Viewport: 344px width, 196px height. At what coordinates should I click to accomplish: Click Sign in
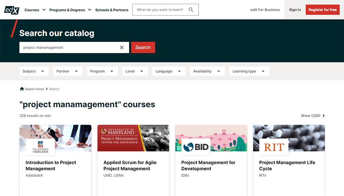[x=295, y=10]
